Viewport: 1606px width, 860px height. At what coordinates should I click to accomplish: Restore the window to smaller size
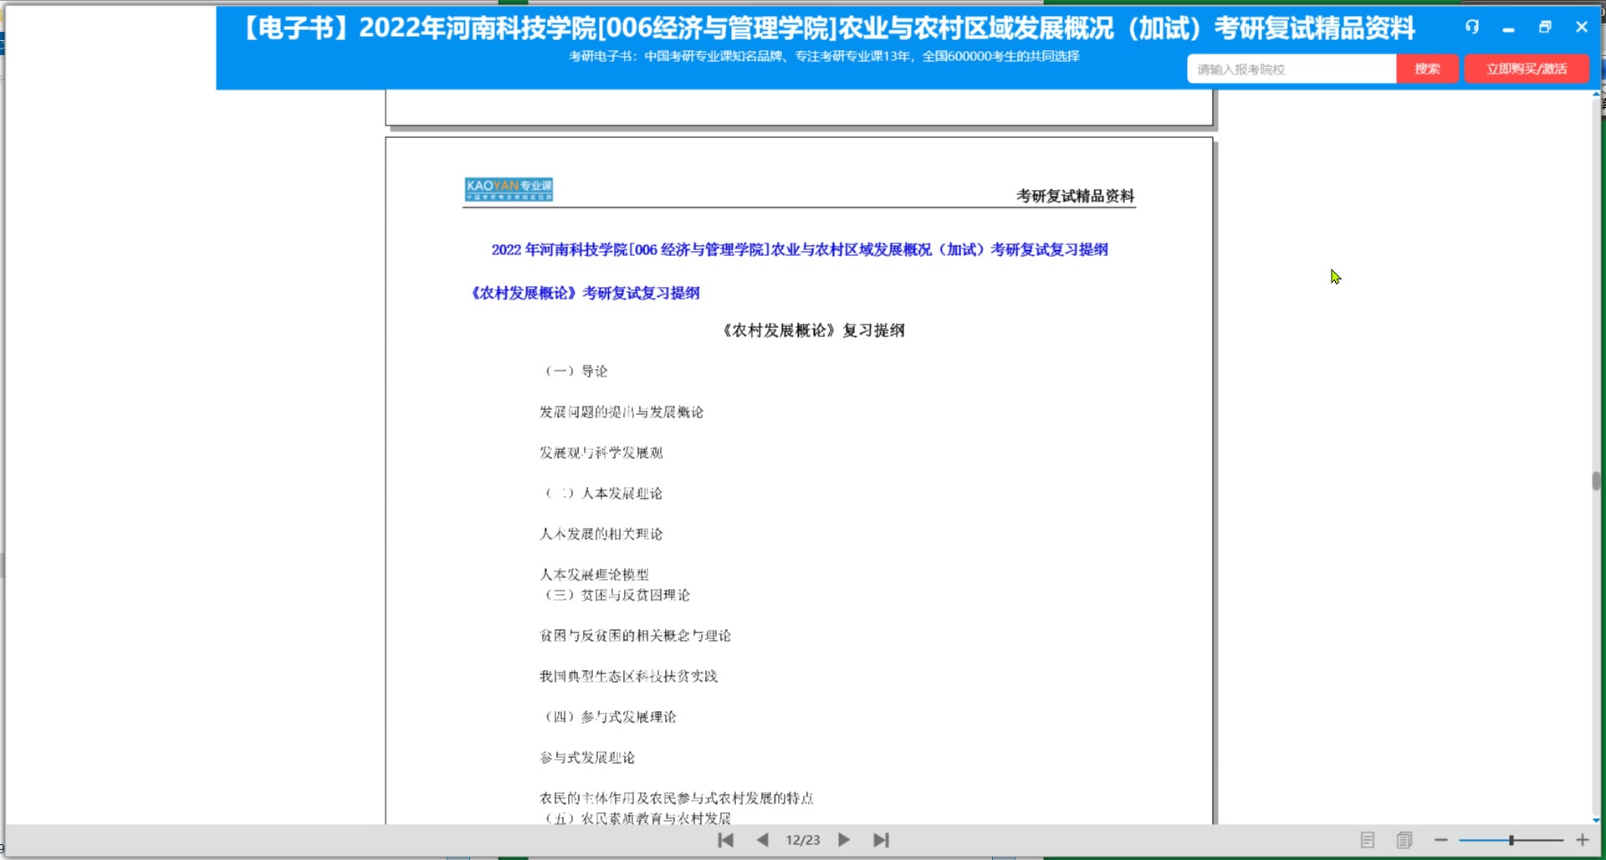coord(1544,27)
